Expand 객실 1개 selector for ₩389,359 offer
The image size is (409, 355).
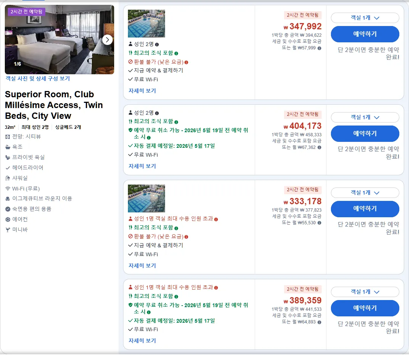[x=365, y=292]
